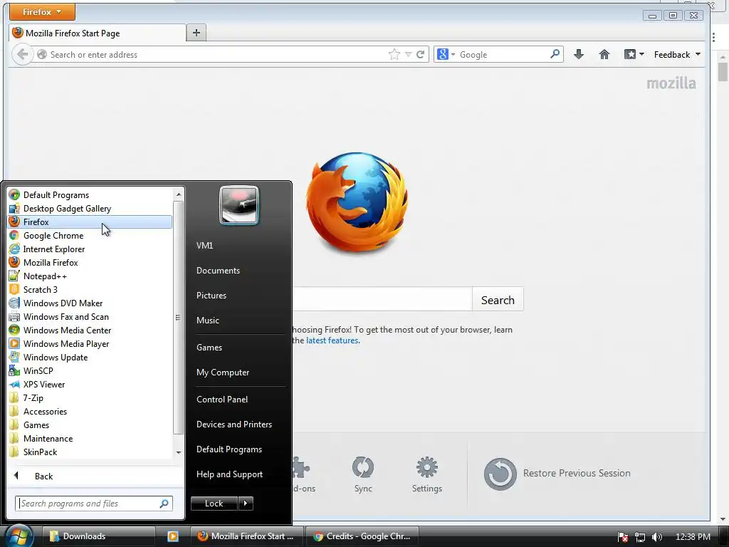Switch to Credits - Google Chrome taskbar button
The width and height of the screenshot is (729, 547).
pos(362,536)
